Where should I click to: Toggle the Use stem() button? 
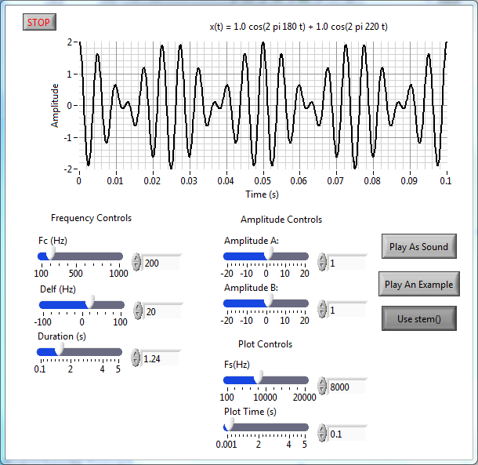point(418,318)
